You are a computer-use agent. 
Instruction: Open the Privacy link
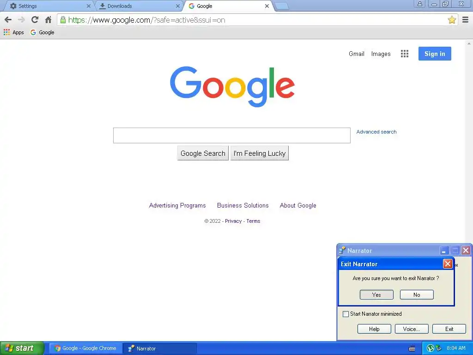pos(233,221)
